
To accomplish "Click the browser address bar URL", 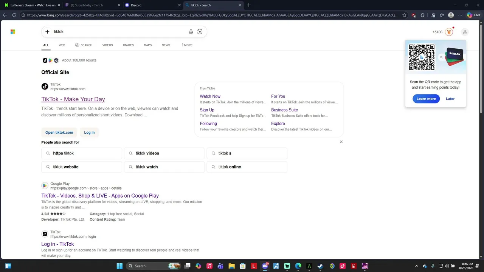I will click(x=212, y=15).
